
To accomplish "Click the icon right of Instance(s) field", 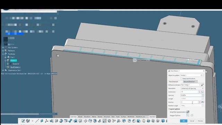I will (203, 92).
